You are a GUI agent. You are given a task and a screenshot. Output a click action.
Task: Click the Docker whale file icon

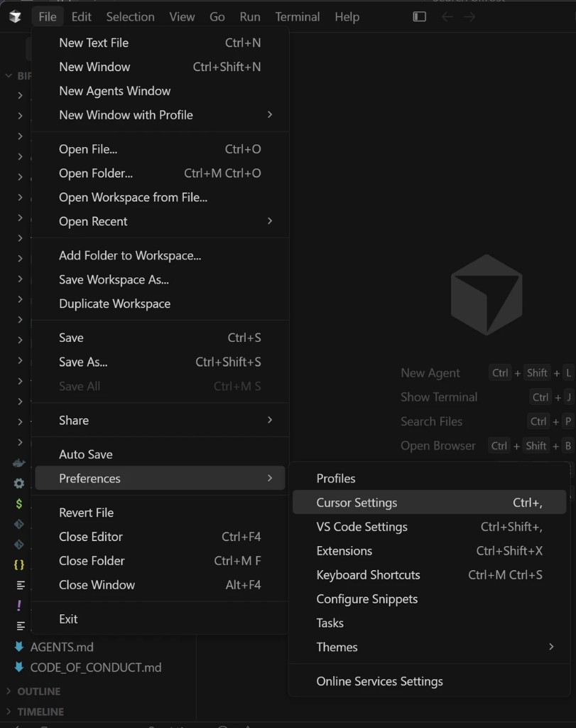(19, 463)
